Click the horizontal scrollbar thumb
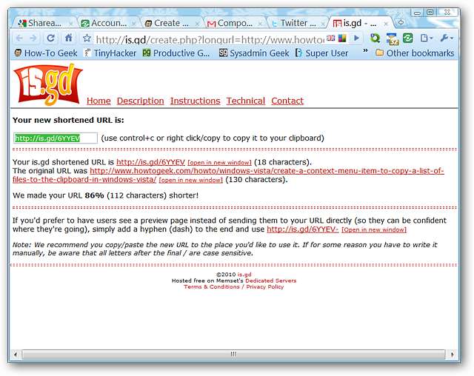Image resolution: width=474 pixels, height=376 pixels. pyautogui.click(x=233, y=354)
